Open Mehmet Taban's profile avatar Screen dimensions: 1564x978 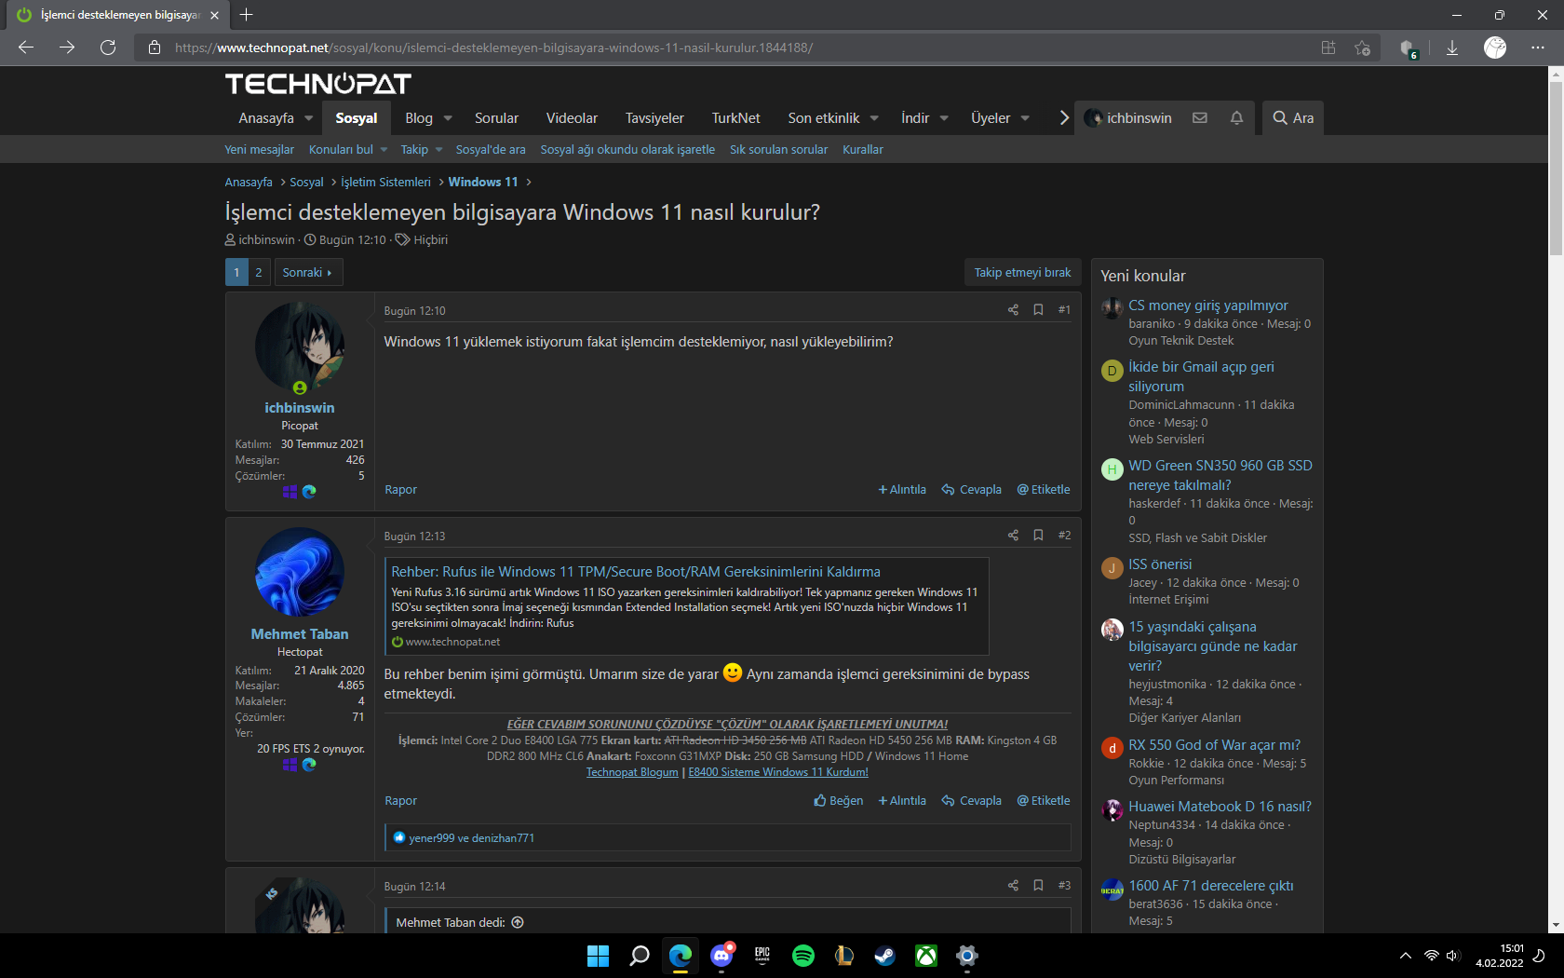point(300,572)
